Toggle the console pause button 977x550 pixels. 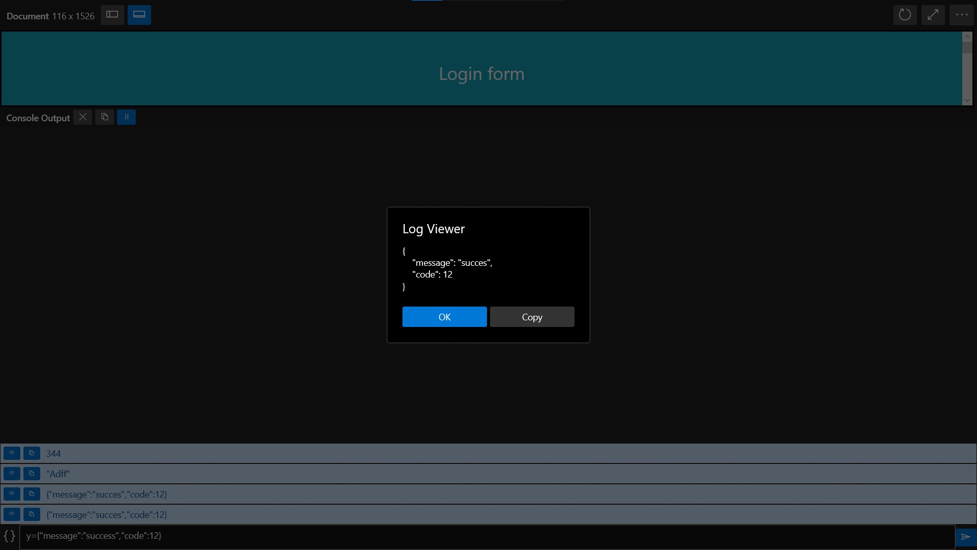[x=126, y=117]
